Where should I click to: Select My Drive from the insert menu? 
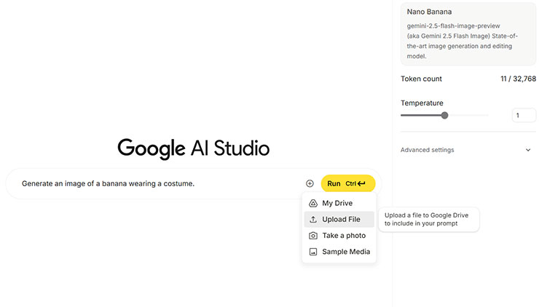337,204
